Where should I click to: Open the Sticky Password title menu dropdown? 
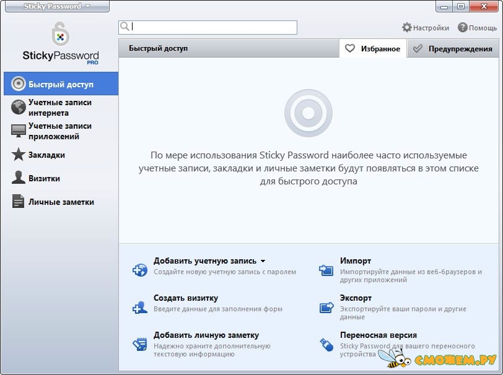coord(57,6)
